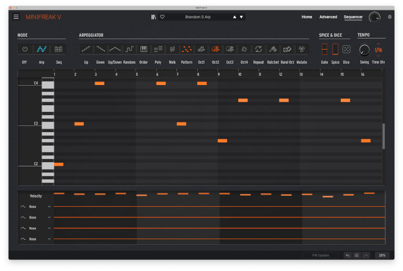Go to the Home tab
Screen dimensions: 403x271
[307, 17]
